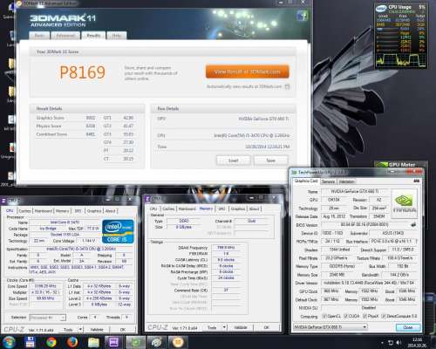Image resolution: width=436 pixels, height=349 pixels.
Task: Click the GPU-Z screenshot camera icon
Action: [416, 181]
